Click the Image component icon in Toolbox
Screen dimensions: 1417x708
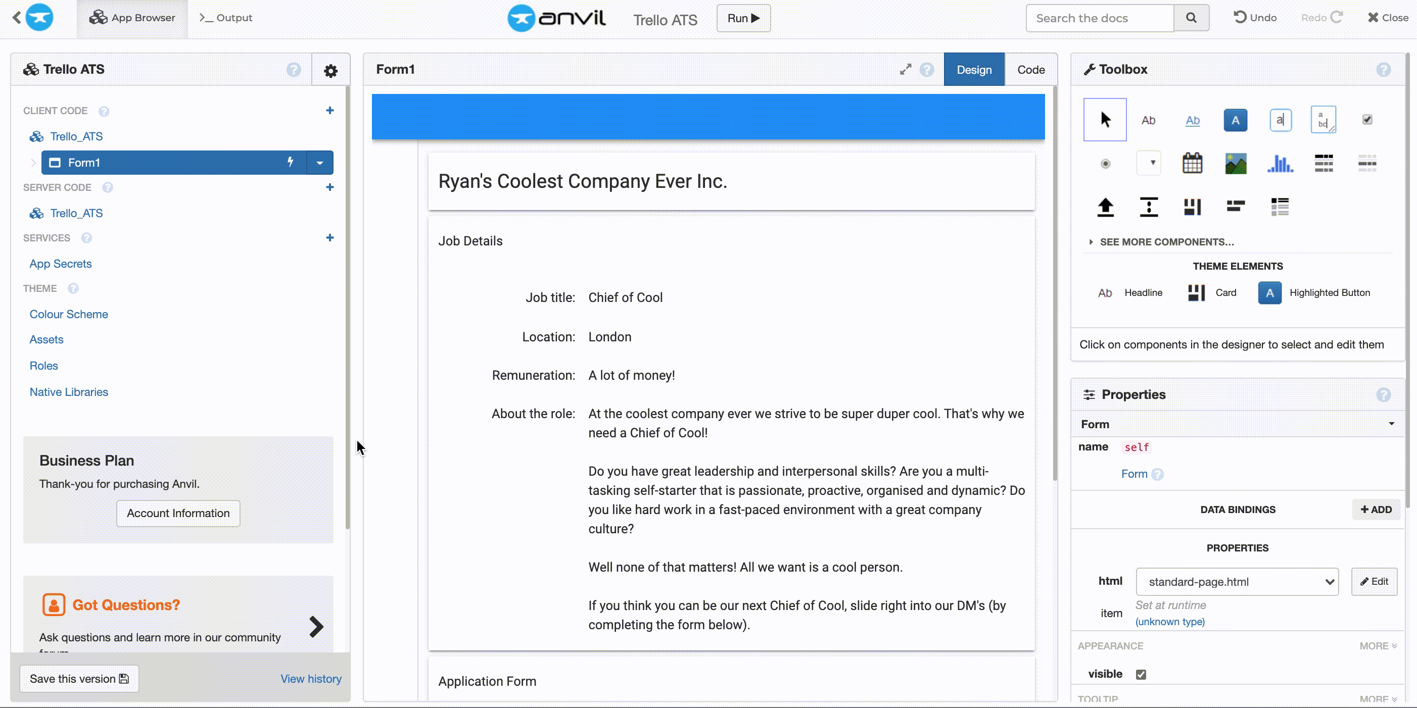click(1236, 164)
